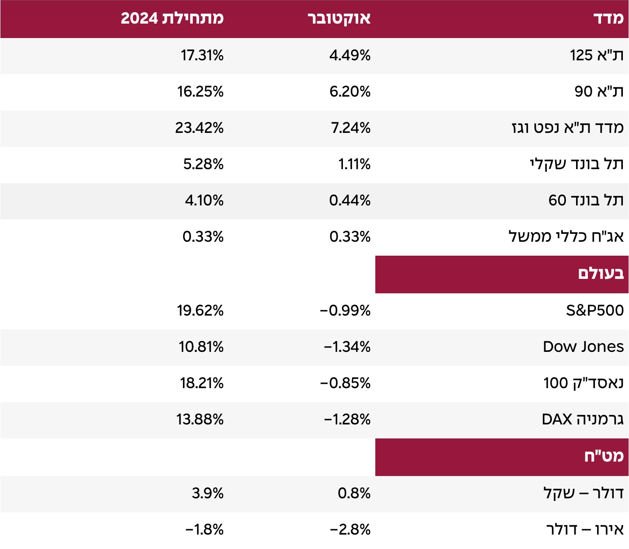
Task: Select the S&P500 index name
Action: pyautogui.click(x=594, y=311)
